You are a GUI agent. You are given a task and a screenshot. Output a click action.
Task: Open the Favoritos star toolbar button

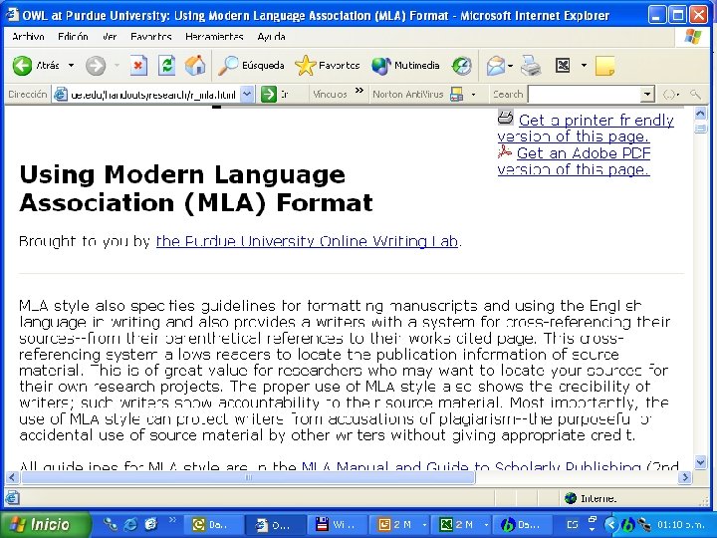328,66
